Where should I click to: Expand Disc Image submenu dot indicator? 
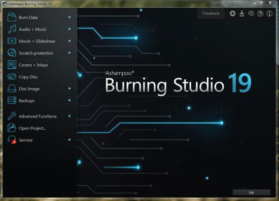coord(69,88)
